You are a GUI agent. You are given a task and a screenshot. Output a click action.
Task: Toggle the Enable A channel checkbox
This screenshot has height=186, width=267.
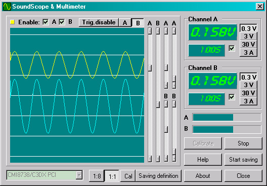click(x=46, y=22)
